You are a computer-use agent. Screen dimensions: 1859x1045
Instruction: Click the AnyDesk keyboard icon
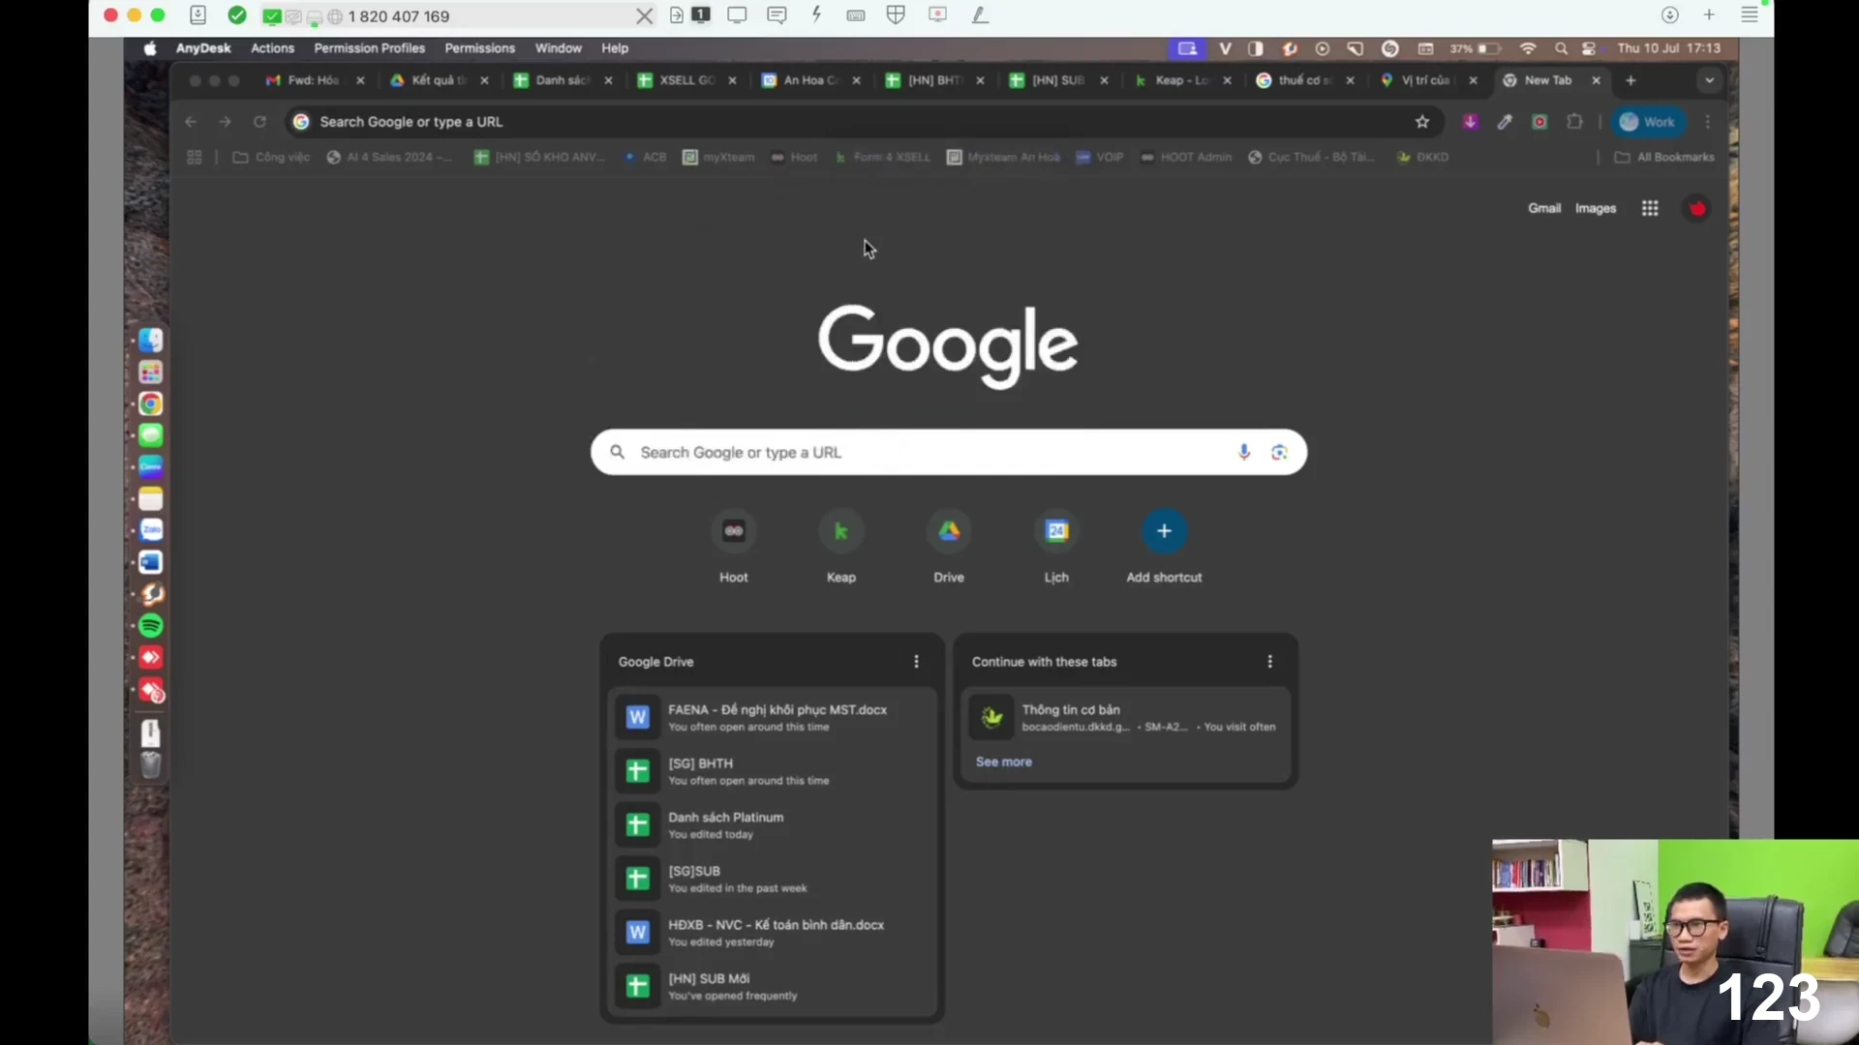[x=856, y=15]
